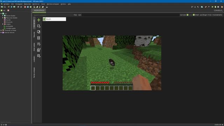Expand Source (Gradle) tree node
224x126 pixels.
[3, 16]
